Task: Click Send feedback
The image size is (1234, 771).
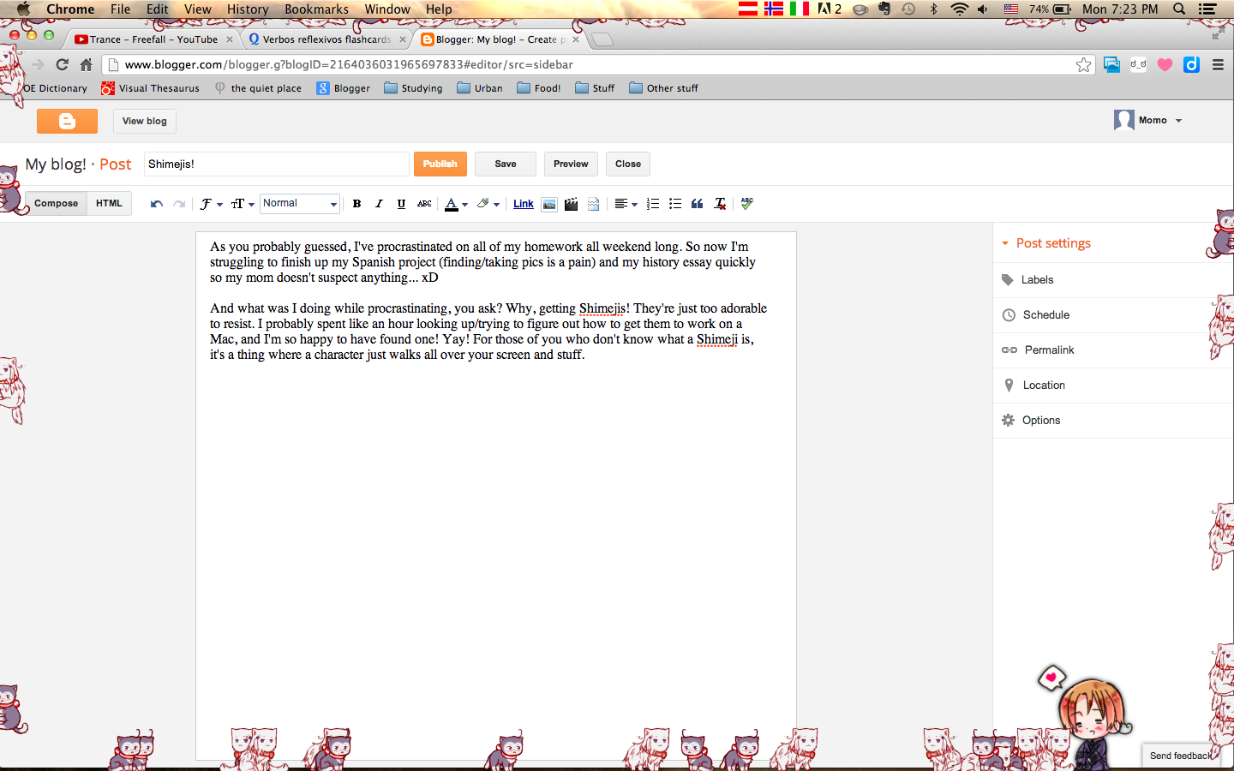Action: [x=1180, y=756]
